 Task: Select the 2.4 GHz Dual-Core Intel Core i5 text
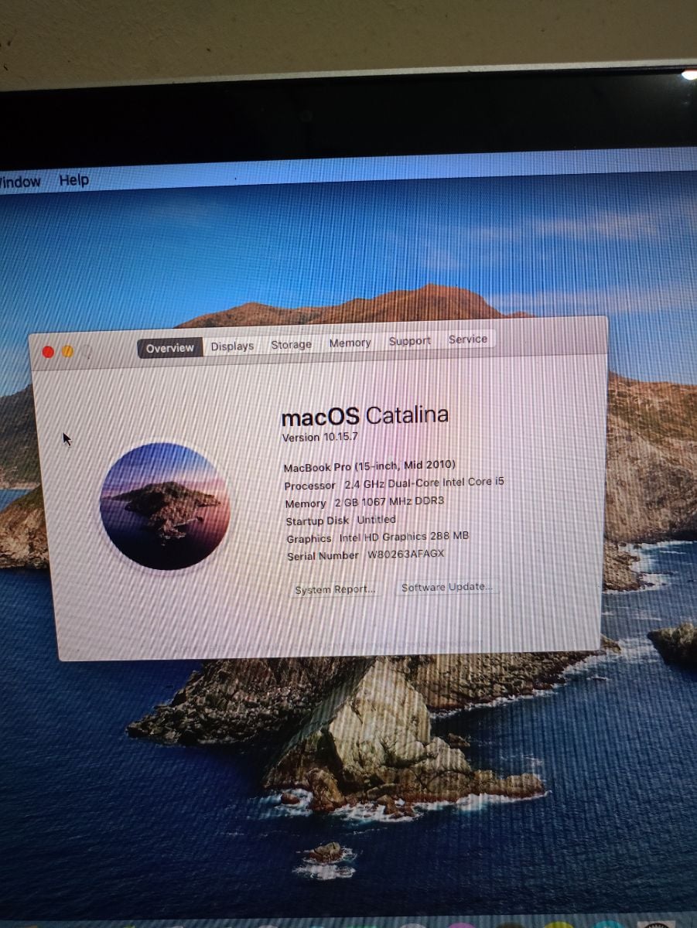pos(424,483)
